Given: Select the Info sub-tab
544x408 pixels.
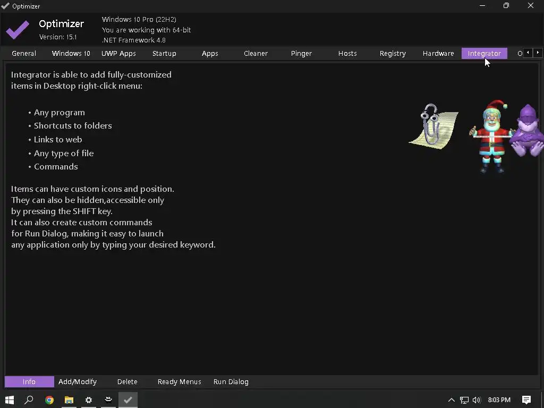Looking at the screenshot, I should [x=29, y=381].
